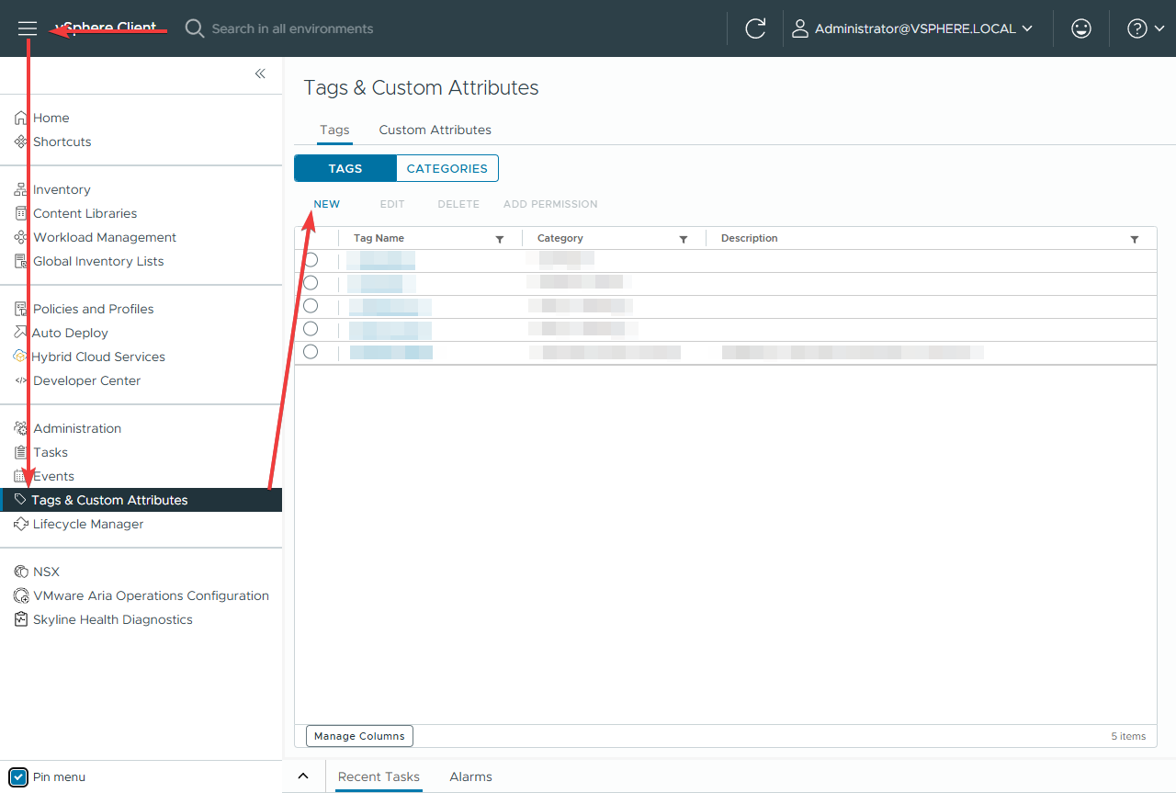This screenshot has width=1176, height=793.
Task: Click the Skyline Health Diagnostics icon
Action: 21,619
